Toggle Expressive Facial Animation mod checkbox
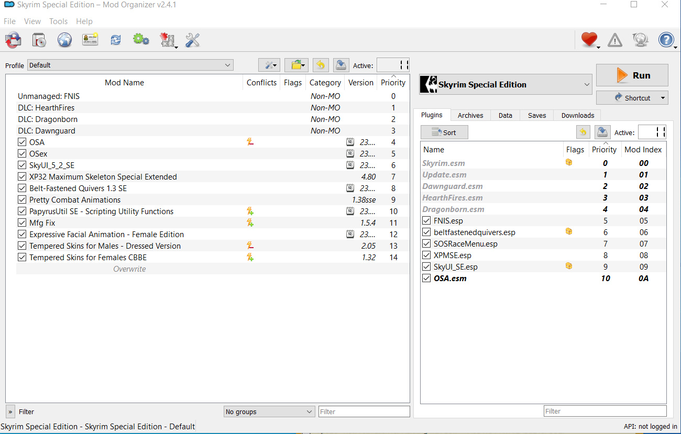681x434 pixels. pos(22,234)
